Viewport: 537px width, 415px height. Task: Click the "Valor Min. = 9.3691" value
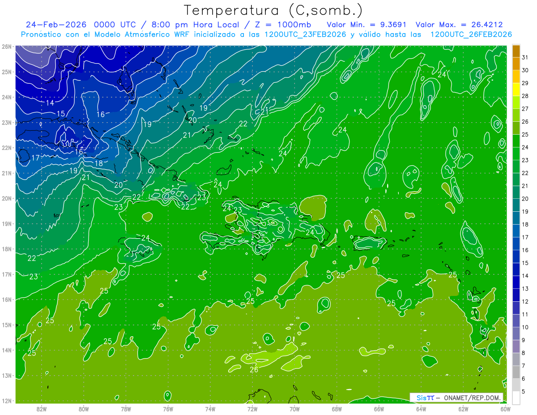pyautogui.click(x=367, y=25)
